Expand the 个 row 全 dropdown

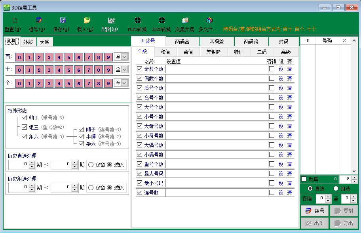pos(125,83)
